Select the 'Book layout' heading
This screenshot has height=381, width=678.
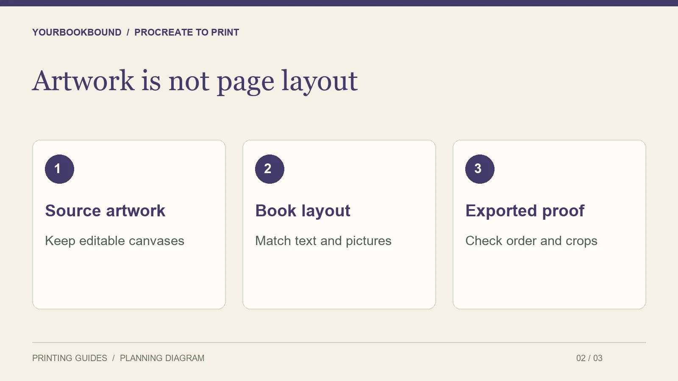click(x=303, y=211)
